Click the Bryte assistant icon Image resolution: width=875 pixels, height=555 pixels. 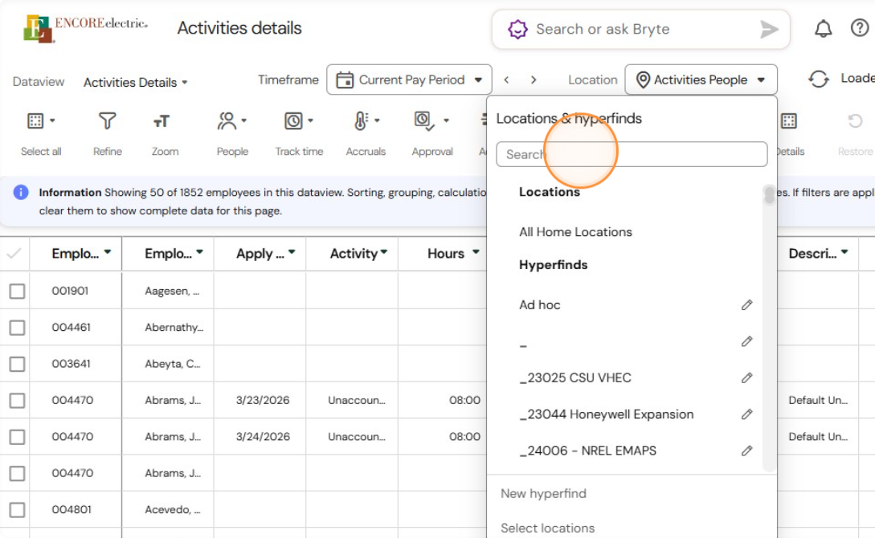[x=517, y=29]
